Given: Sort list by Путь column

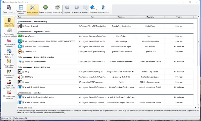Looking at the screenshot, I should click(x=92, y=17).
